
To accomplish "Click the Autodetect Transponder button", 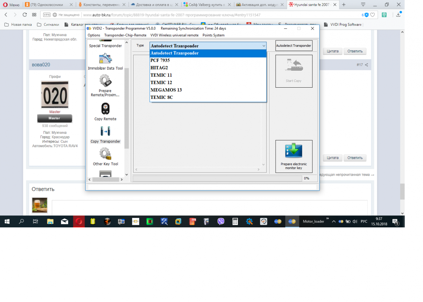I will point(294,46).
